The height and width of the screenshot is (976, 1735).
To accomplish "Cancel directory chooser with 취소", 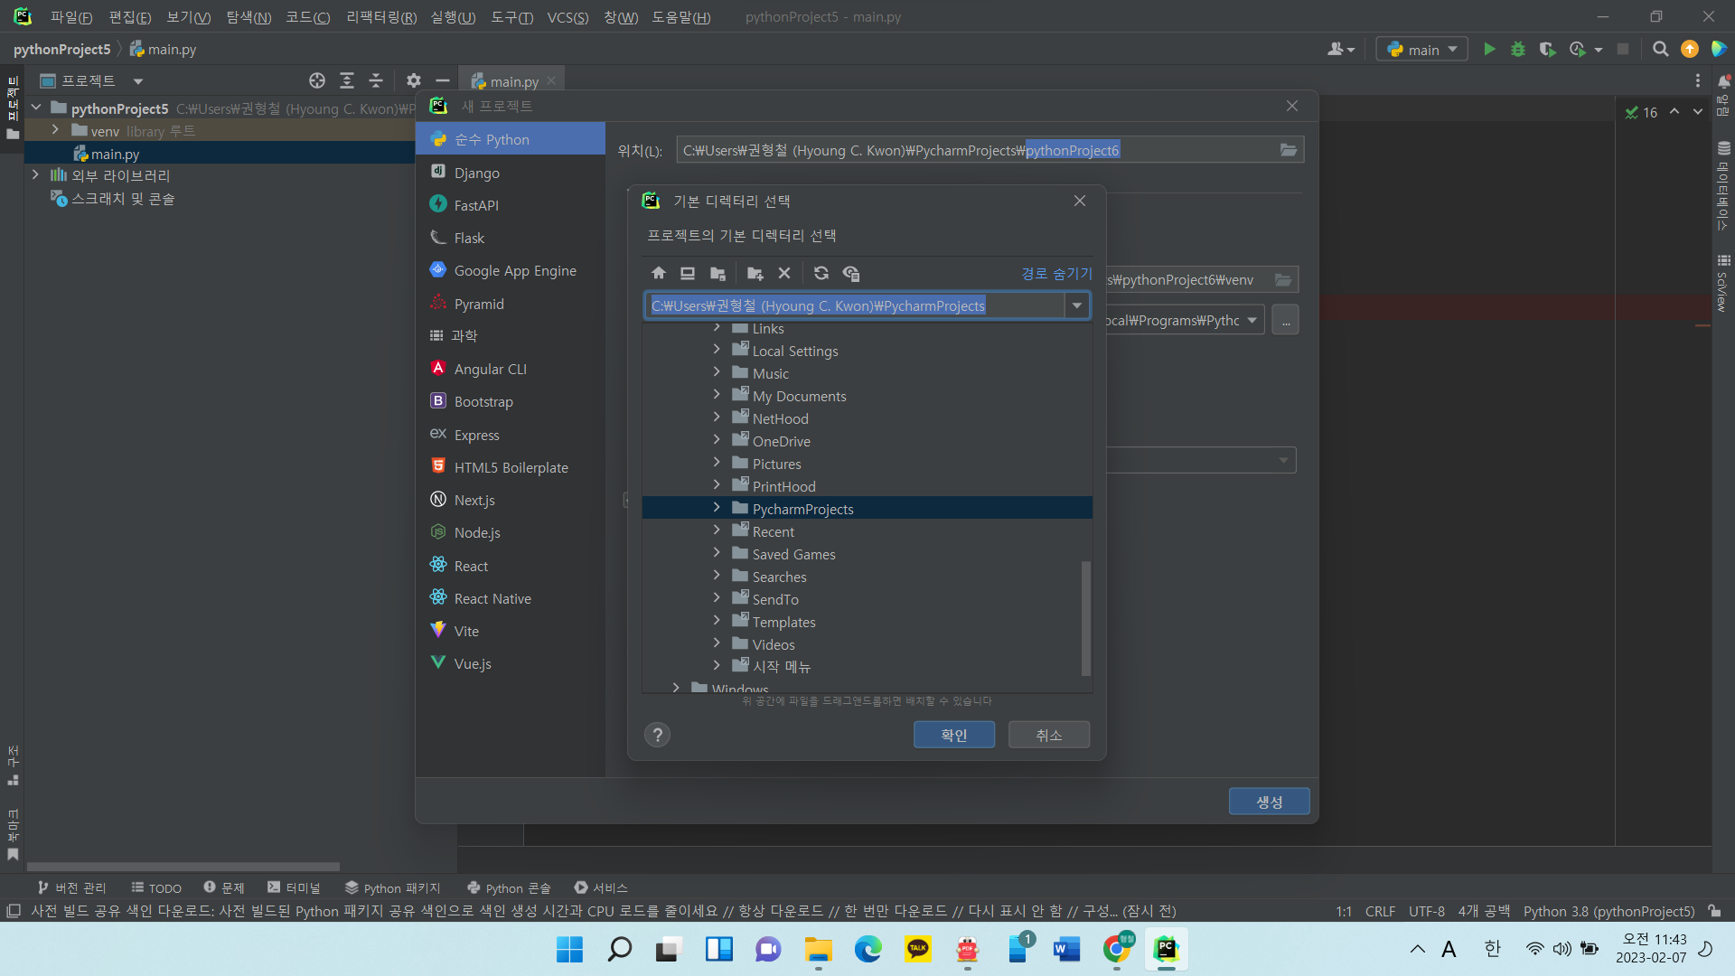I will click(1049, 735).
